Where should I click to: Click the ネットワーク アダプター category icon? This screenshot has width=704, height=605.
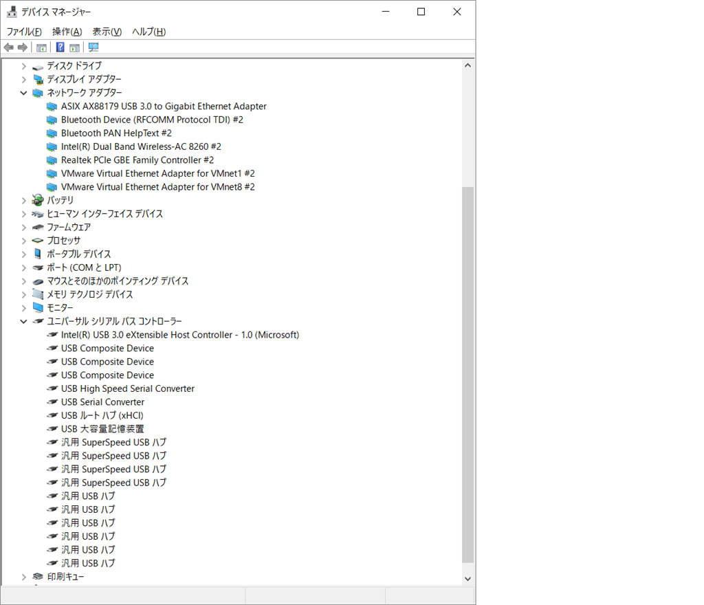click(x=38, y=93)
